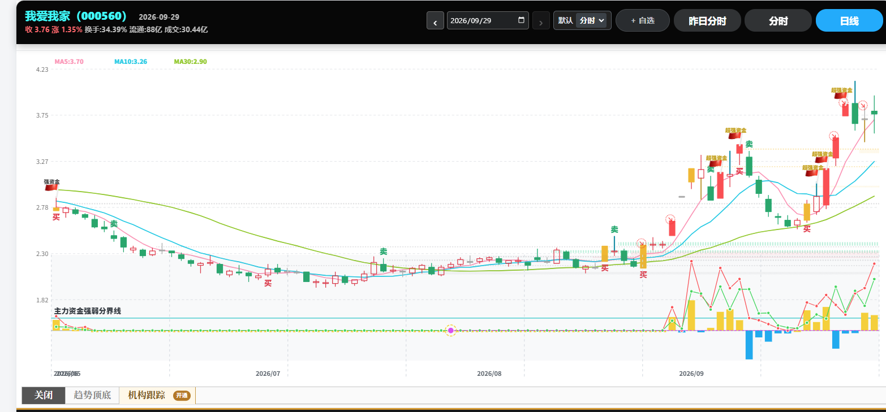Click the float text 流通:88亿

[146, 29]
